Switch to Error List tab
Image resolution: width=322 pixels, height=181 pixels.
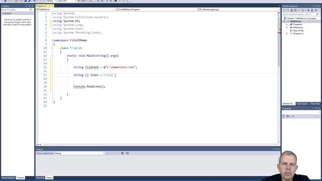[x=40, y=177]
